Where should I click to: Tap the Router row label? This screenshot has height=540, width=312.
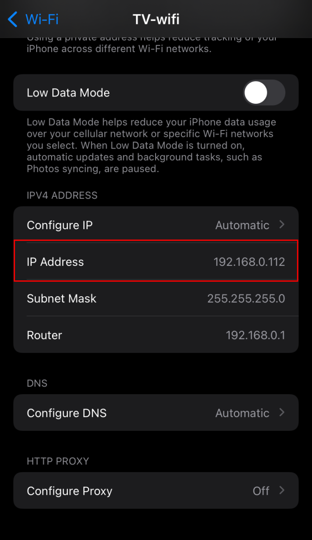point(44,335)
